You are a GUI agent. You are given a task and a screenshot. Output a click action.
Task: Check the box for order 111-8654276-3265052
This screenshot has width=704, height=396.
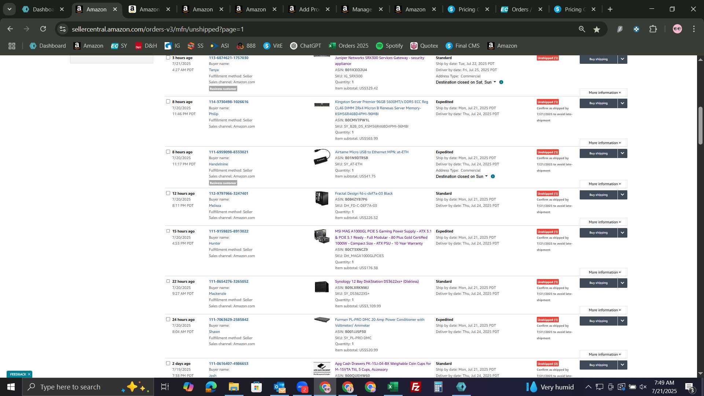168,281
